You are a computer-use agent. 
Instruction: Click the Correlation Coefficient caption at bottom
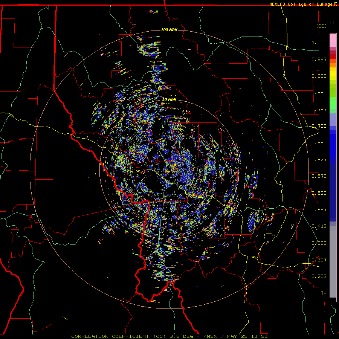169,336
